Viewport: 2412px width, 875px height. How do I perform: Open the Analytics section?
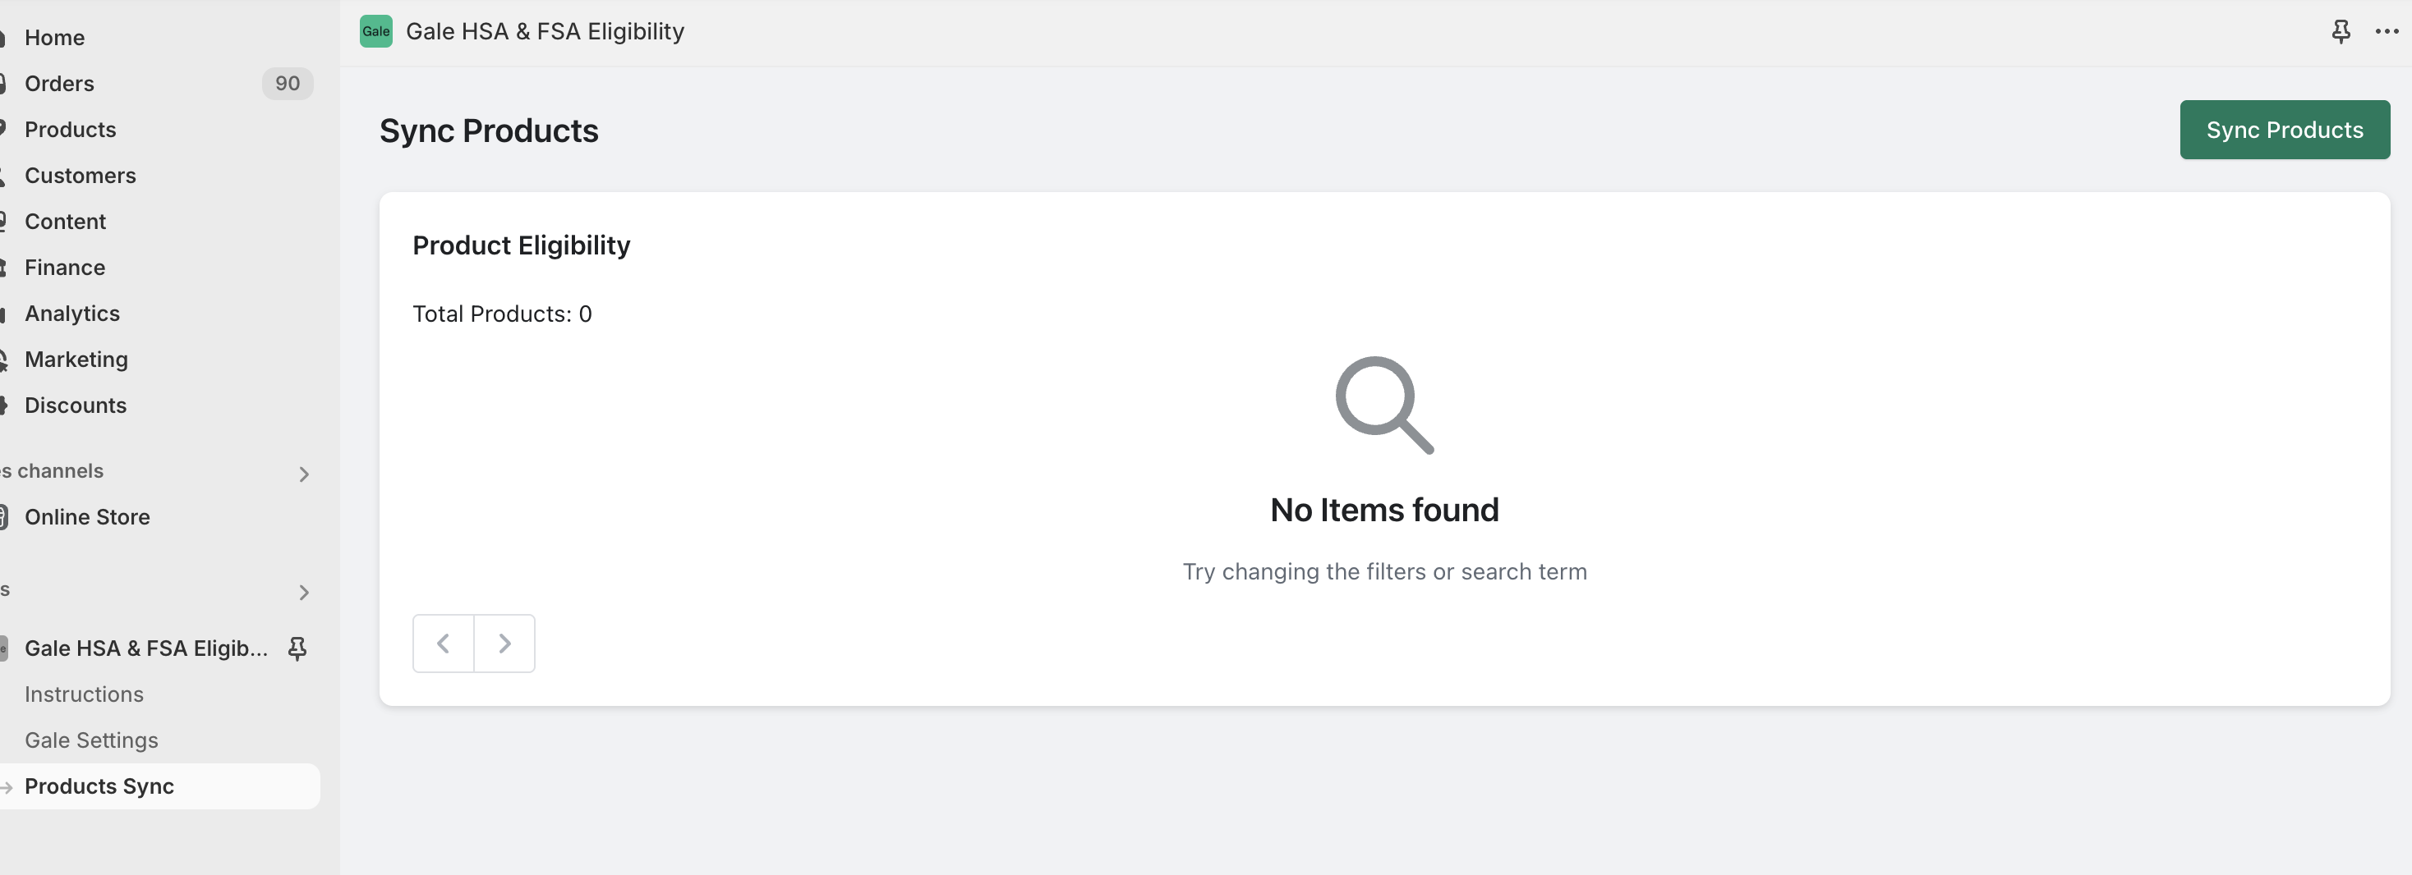pyautogui.click(x=72, y=313)
